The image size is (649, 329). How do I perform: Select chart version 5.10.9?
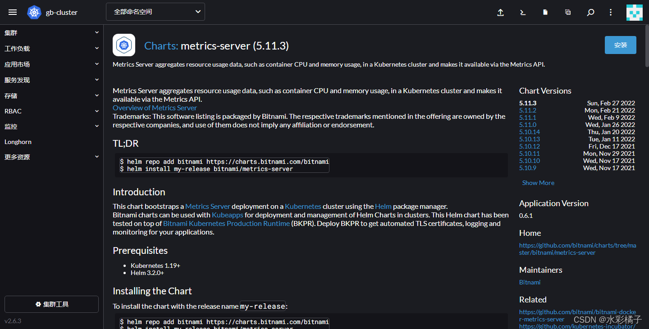(528, 168)
